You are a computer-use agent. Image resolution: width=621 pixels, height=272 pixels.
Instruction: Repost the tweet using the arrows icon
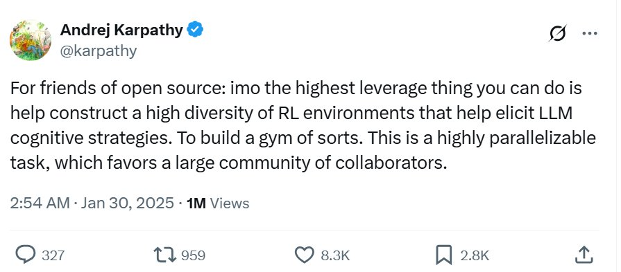coord(164,255)
